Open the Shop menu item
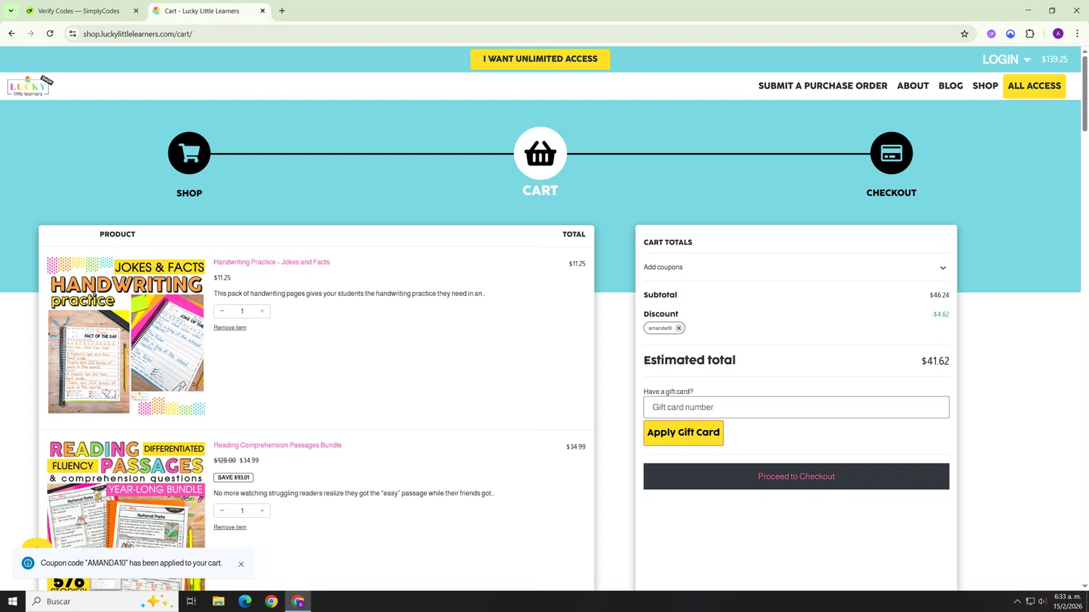Image resolution: width=1089 pixels, height=612 pixels. click(985, 86)
